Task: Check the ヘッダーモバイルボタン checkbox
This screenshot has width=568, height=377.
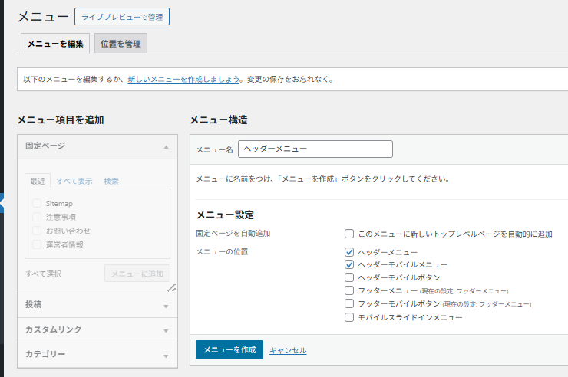Action: (x=349, y=277)
